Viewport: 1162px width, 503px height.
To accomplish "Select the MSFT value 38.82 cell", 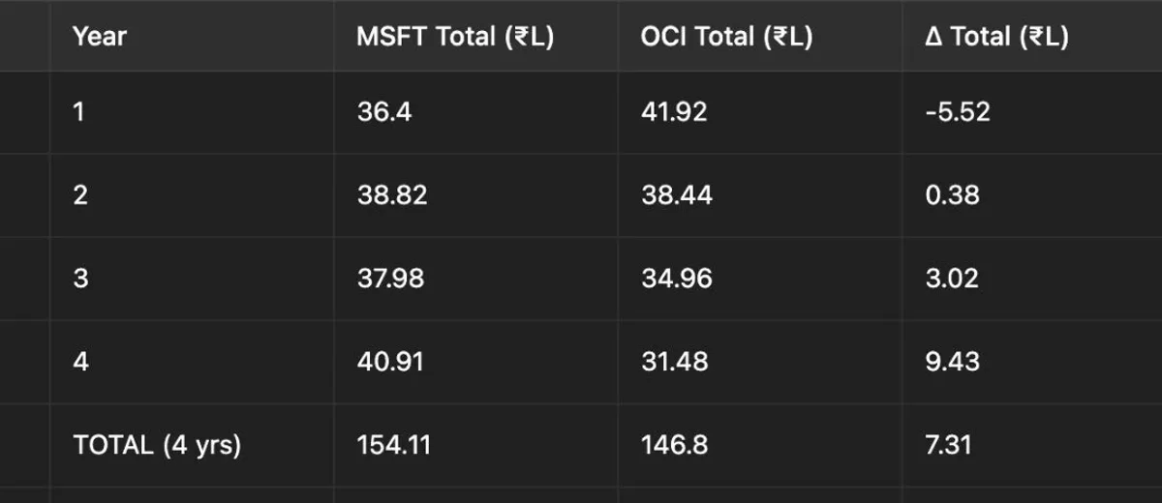I will click(x=391, y=195).
